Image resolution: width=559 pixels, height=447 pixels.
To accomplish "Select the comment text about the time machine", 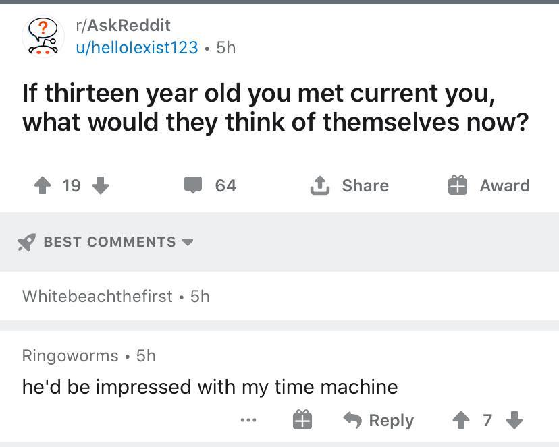I will [x=210, y=386].
